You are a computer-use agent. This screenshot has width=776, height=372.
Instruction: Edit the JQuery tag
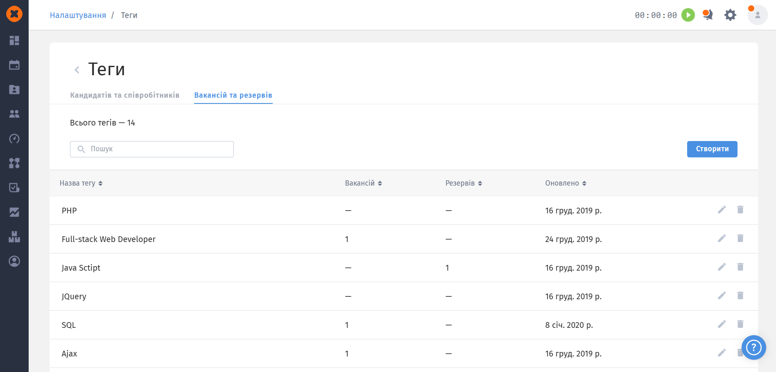722,296
